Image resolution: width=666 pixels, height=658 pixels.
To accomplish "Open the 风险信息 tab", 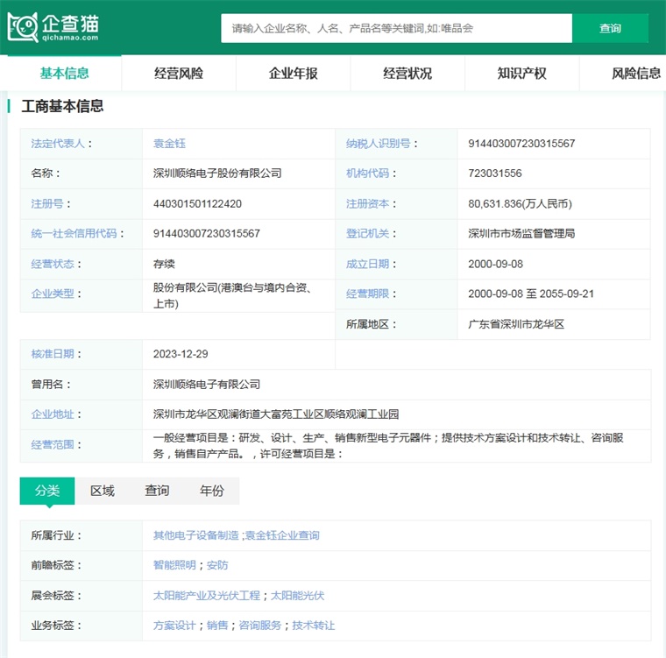I will 635,74.
